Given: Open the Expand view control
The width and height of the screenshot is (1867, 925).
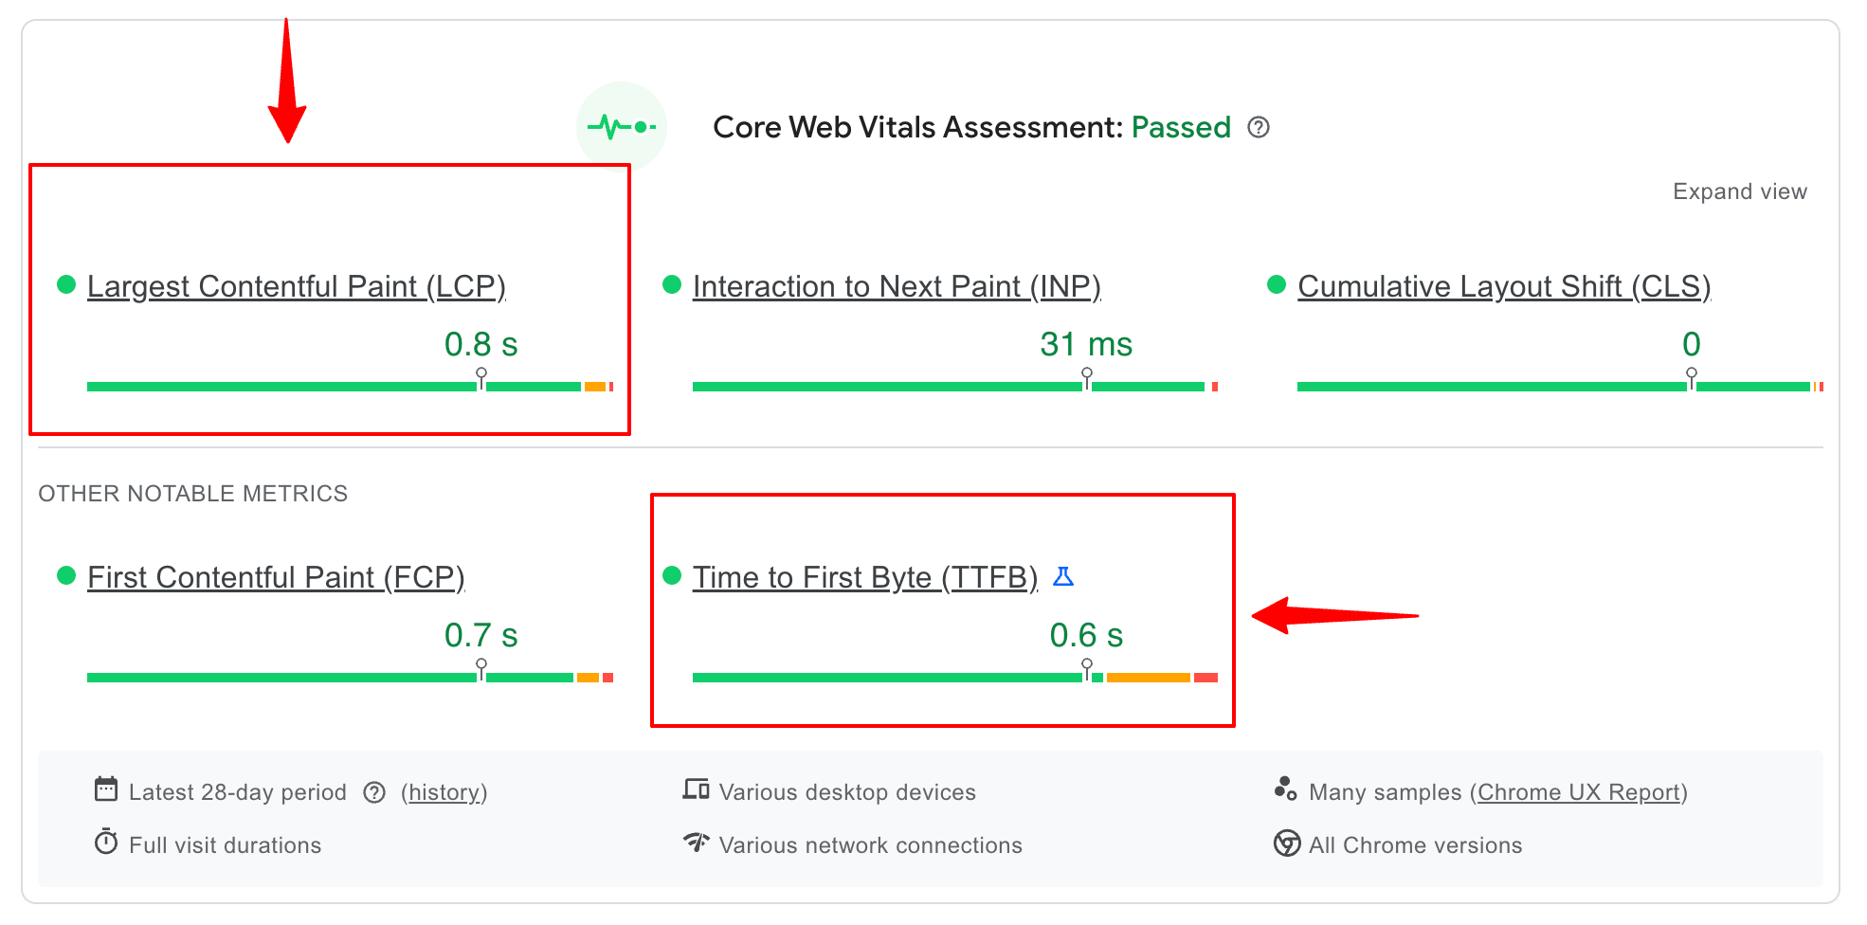Looking at the screenshot, I should coord(1740,190).
